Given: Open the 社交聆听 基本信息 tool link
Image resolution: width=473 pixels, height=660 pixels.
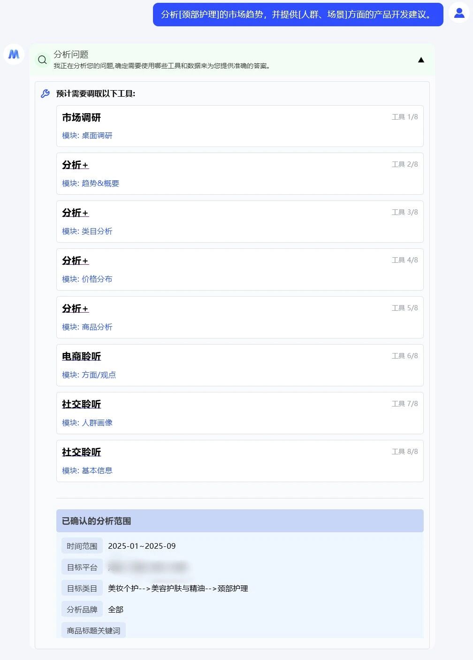Looking at the screenshot, I should [81, 452].
